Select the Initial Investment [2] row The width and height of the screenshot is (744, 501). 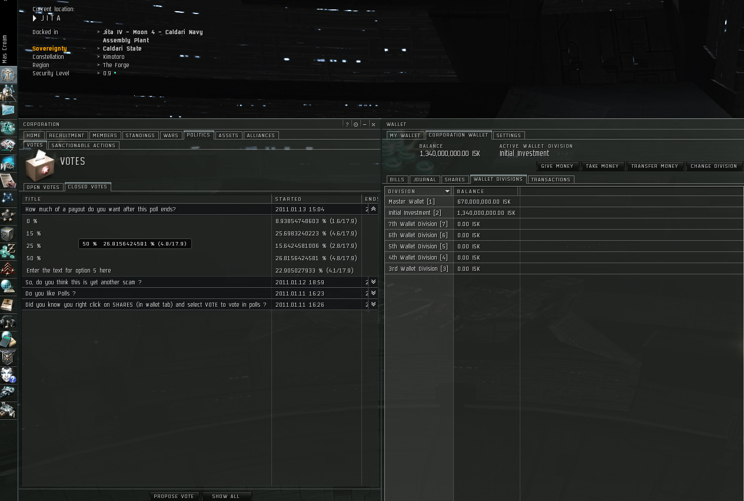pyautogui.click(x=564, y=213)
